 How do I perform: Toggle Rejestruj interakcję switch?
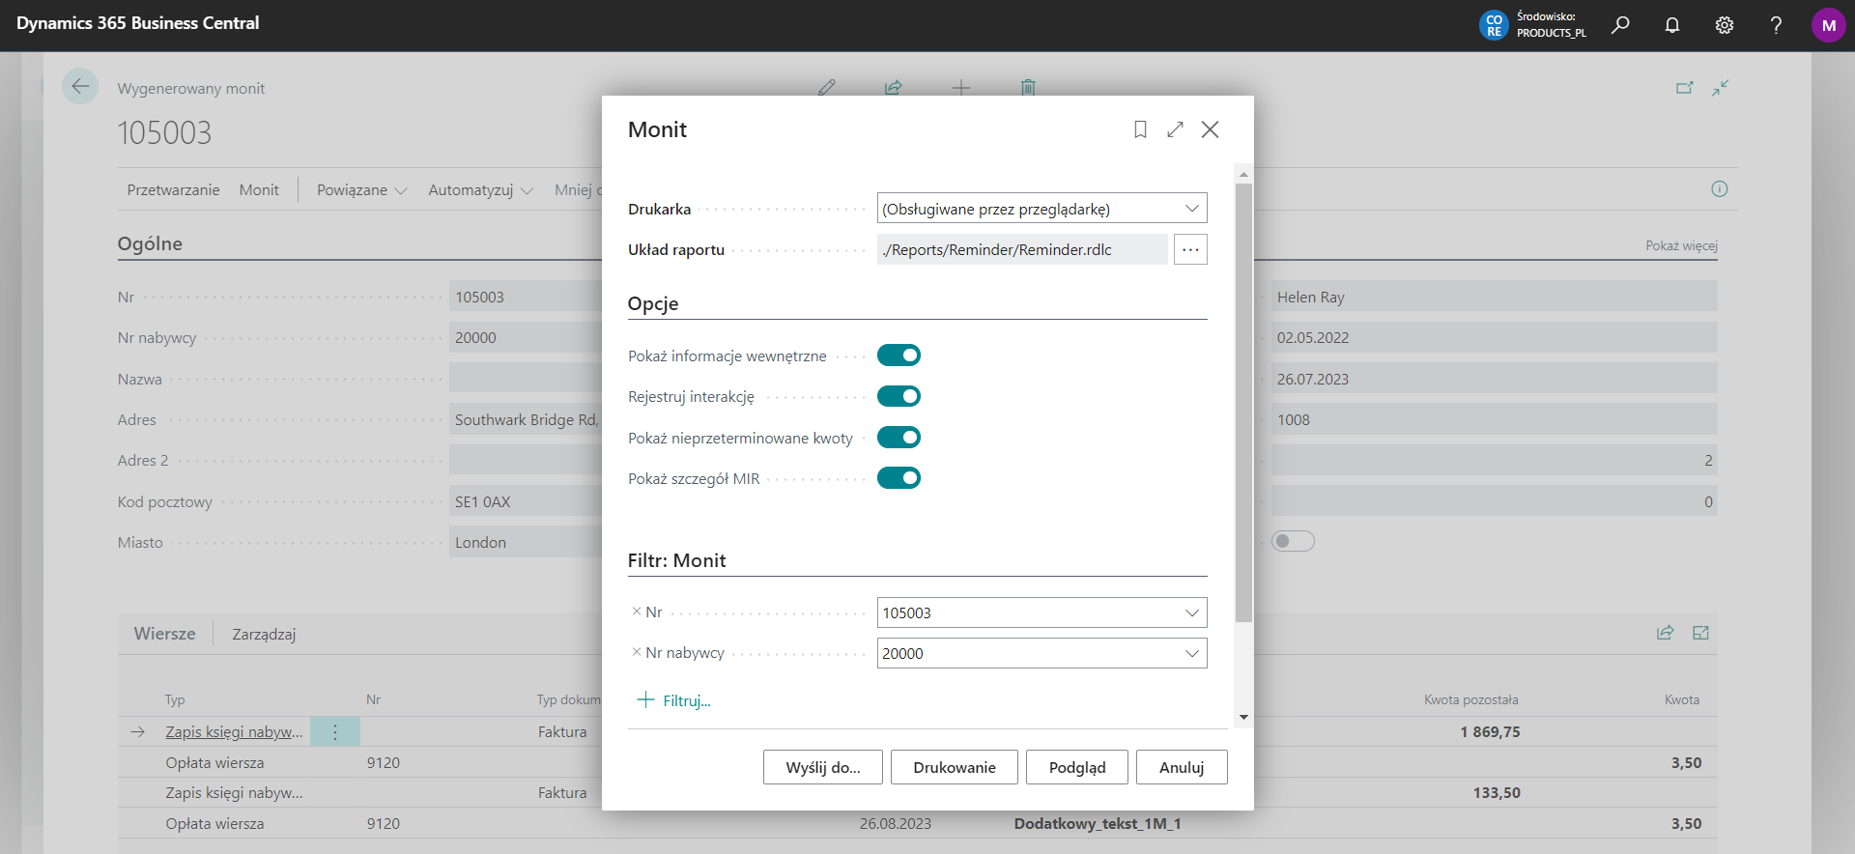tap(899, 396)
